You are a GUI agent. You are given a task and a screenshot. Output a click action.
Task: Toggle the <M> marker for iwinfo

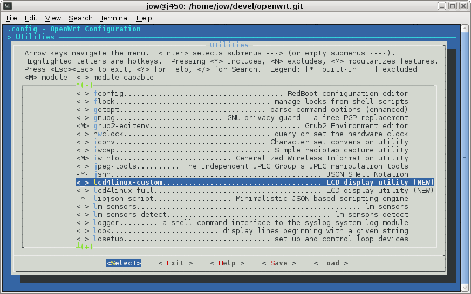coord(83,158)
